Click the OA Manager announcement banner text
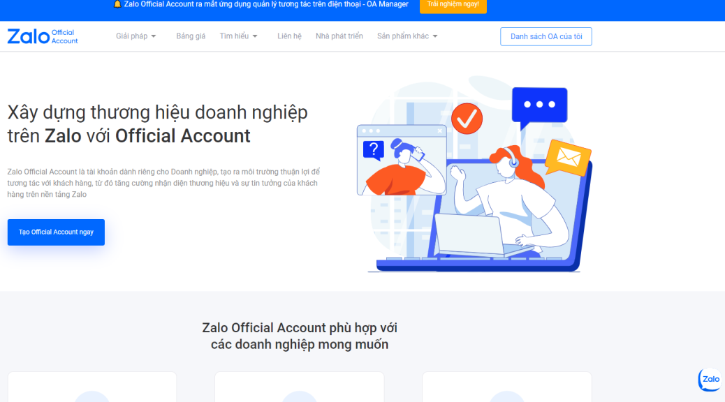725x402 pixels. tap(266, 4)
